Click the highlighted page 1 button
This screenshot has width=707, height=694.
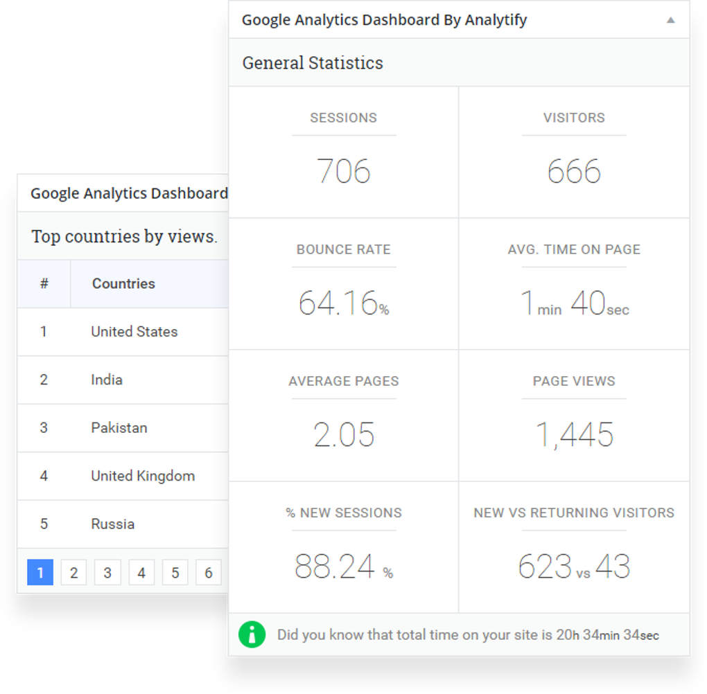[x=40, y=572]
